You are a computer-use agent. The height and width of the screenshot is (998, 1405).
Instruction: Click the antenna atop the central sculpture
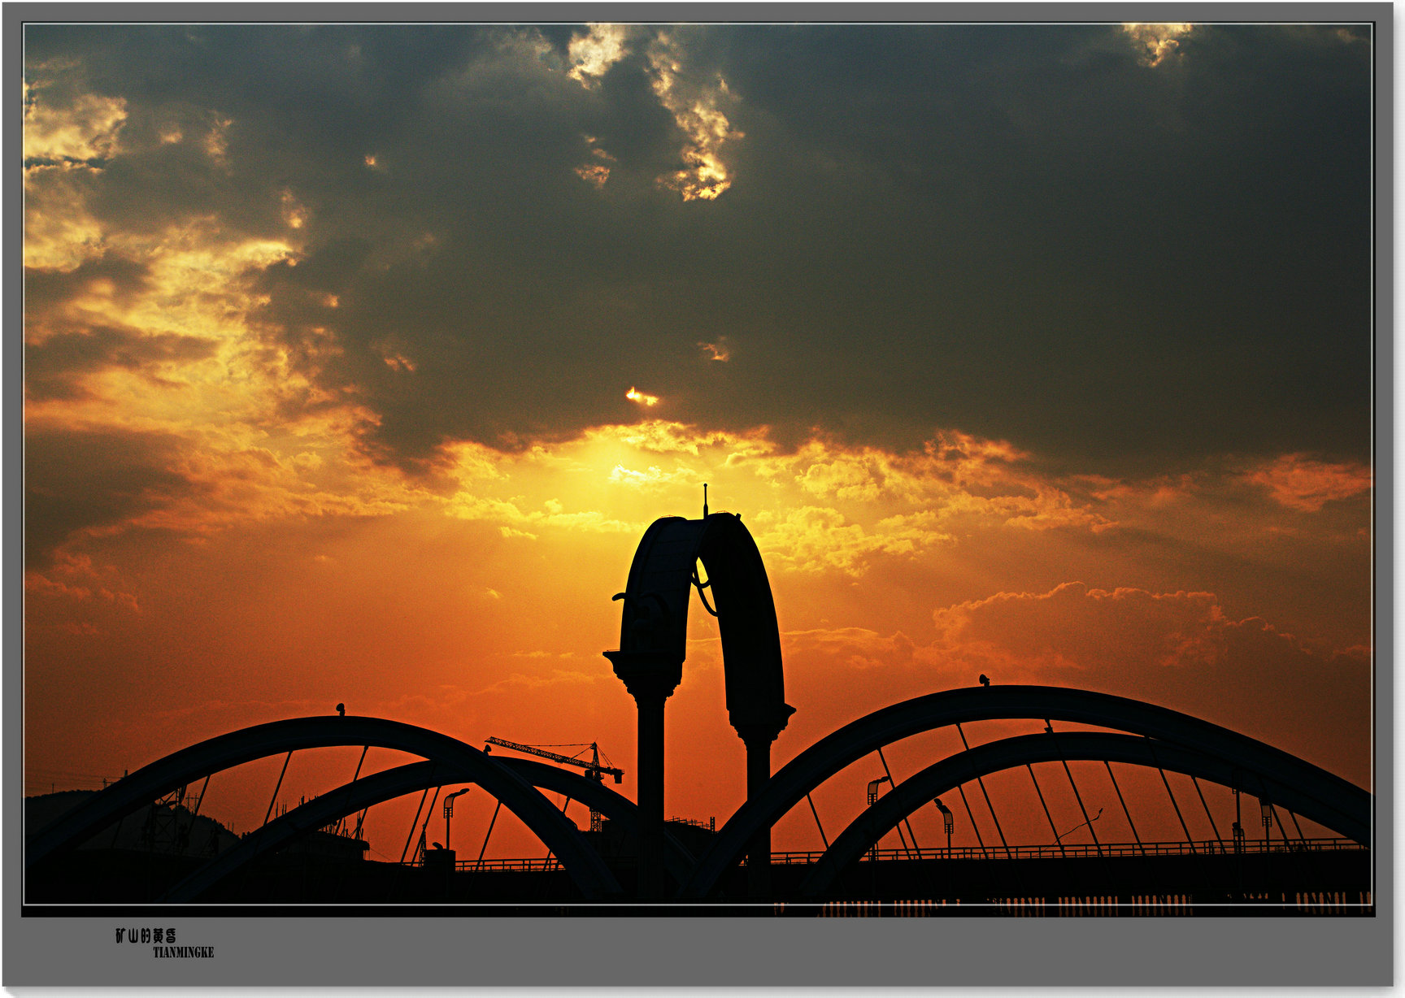[705, 499]
